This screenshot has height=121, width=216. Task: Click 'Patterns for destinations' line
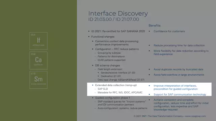111,56
